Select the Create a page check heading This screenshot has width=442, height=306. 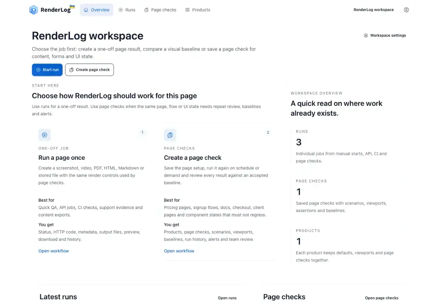[193, 158]
